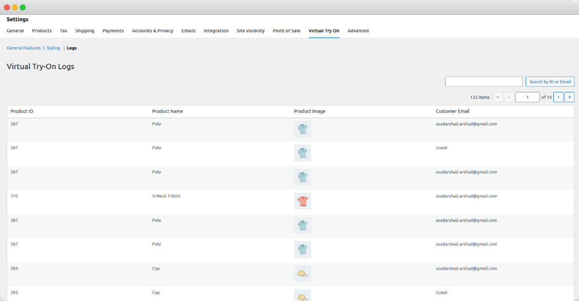579x301 pixels.
Task: Click the current page number field
Action: click(527, 97)
